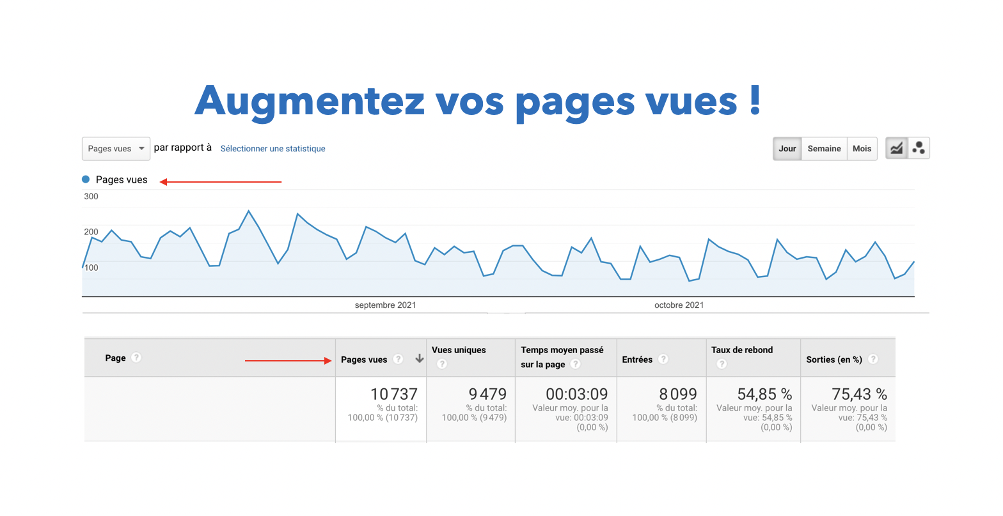The image size is (1003, 516).
Task: Click the par rapport à text
Action: pos(183,148)
